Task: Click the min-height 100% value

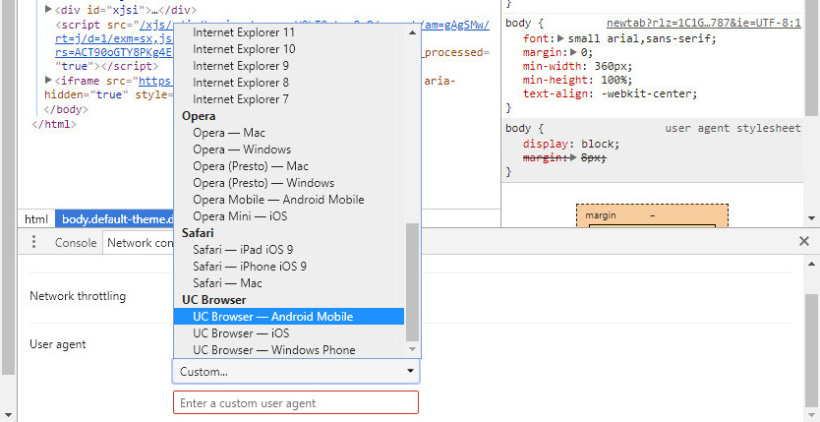Action: (x=614, y=80)
